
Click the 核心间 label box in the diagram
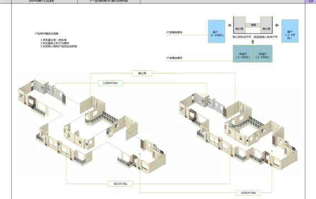click(142, 73)
